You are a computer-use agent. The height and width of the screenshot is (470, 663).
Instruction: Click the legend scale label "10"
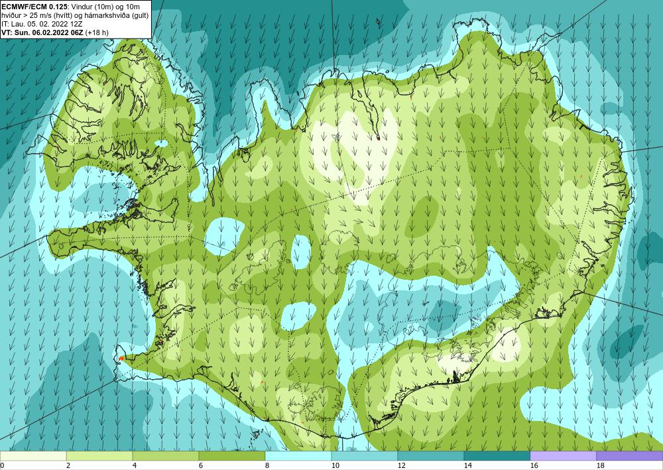pos(335,465)
